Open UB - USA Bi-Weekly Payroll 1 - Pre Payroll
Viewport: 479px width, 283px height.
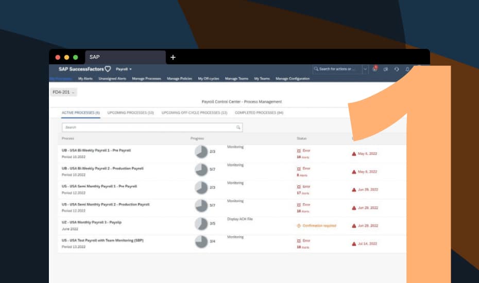(96, 150)
